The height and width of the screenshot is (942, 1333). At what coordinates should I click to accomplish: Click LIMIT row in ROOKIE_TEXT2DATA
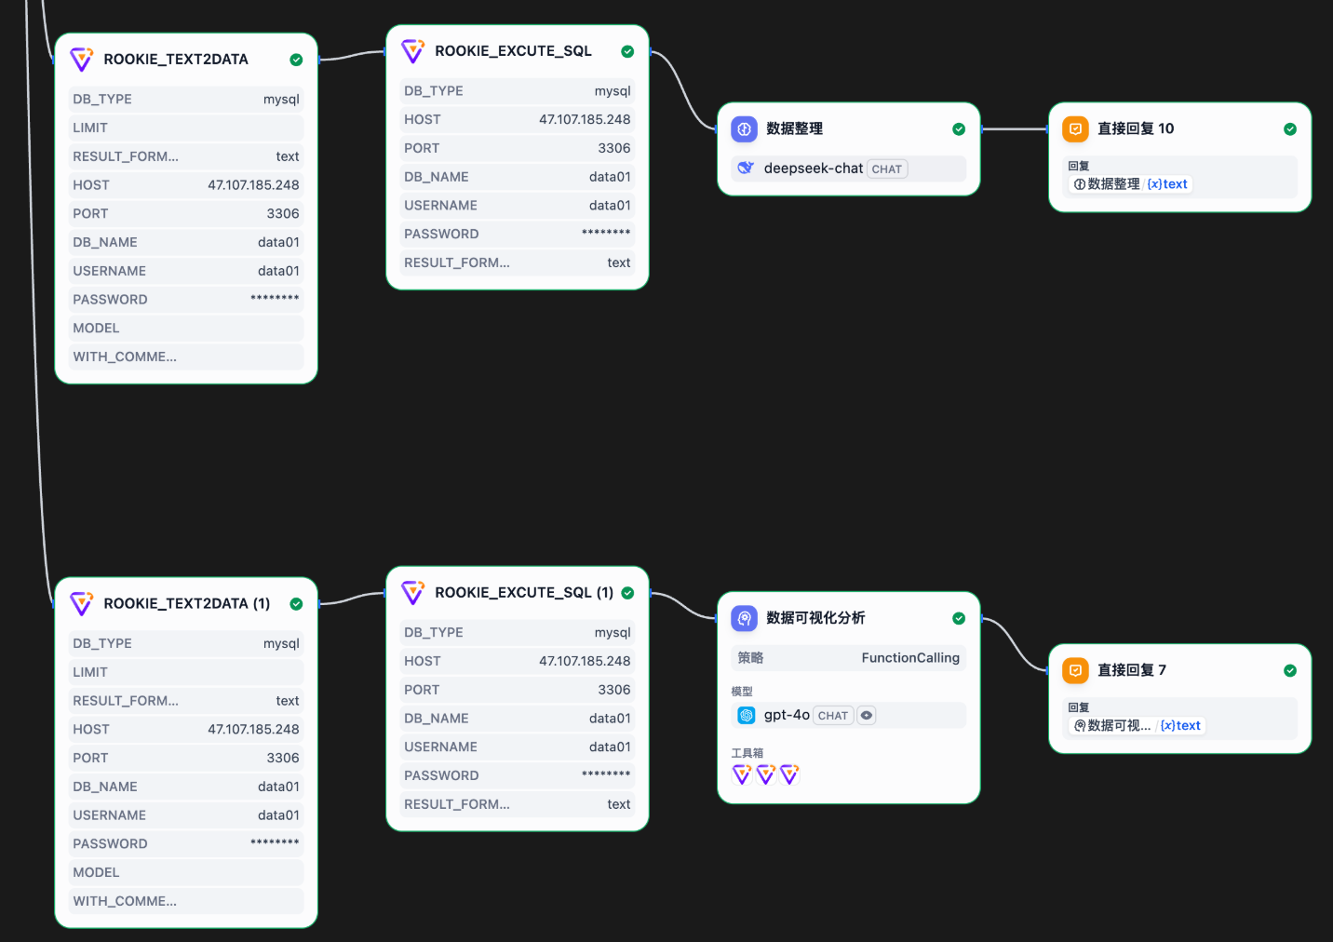(x=186, y=128)
